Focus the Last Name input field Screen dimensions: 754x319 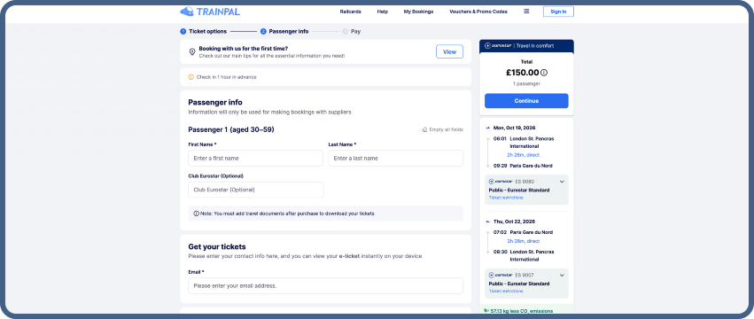click(396, 159)
